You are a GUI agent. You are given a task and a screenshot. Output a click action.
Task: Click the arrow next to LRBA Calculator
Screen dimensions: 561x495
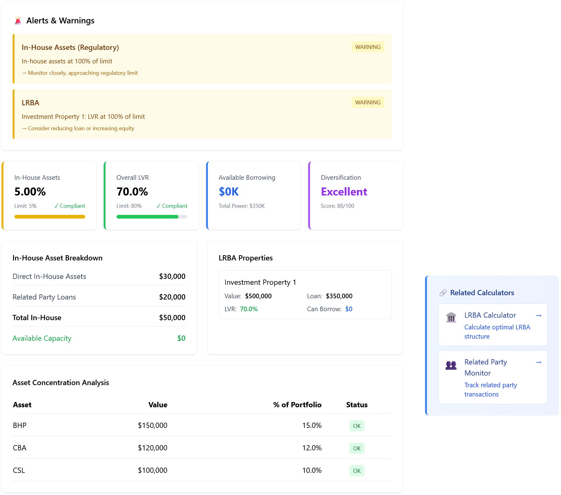coord(539,316)
